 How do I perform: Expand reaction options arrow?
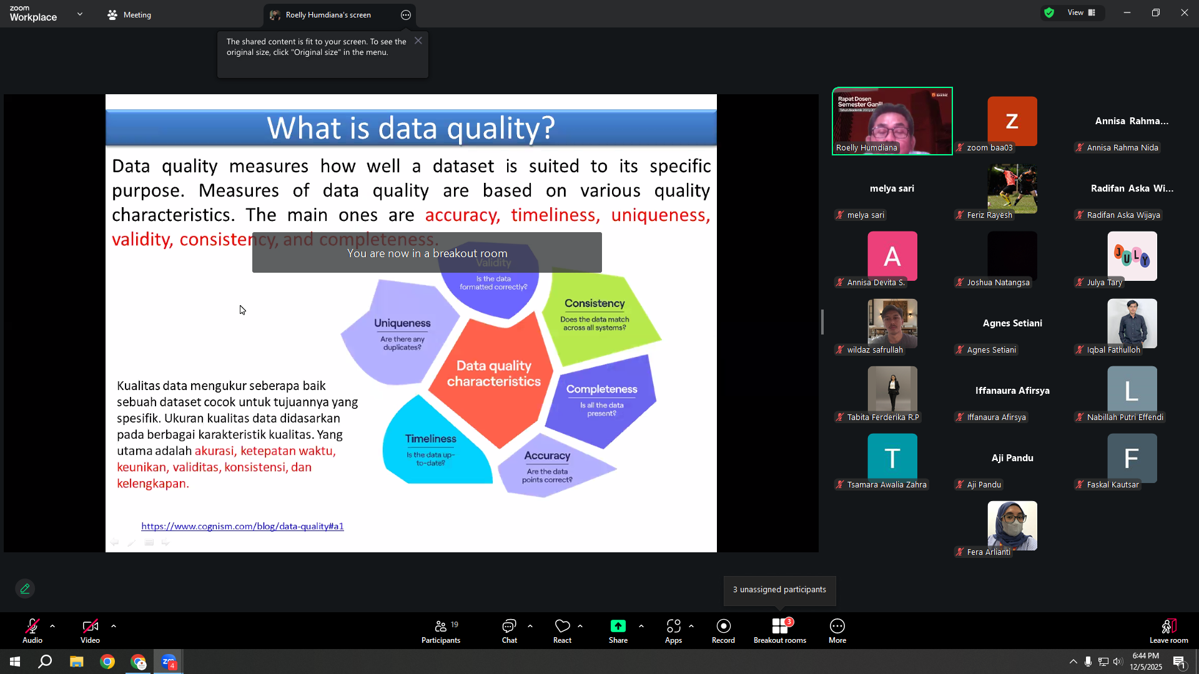tap(580, 626)
